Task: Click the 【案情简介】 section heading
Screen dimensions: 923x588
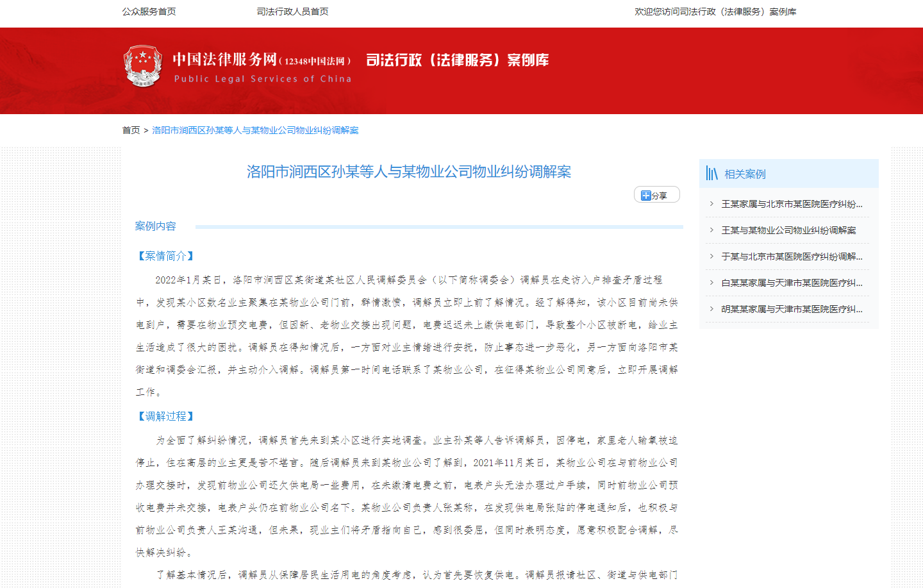Action: coord(165,256)
